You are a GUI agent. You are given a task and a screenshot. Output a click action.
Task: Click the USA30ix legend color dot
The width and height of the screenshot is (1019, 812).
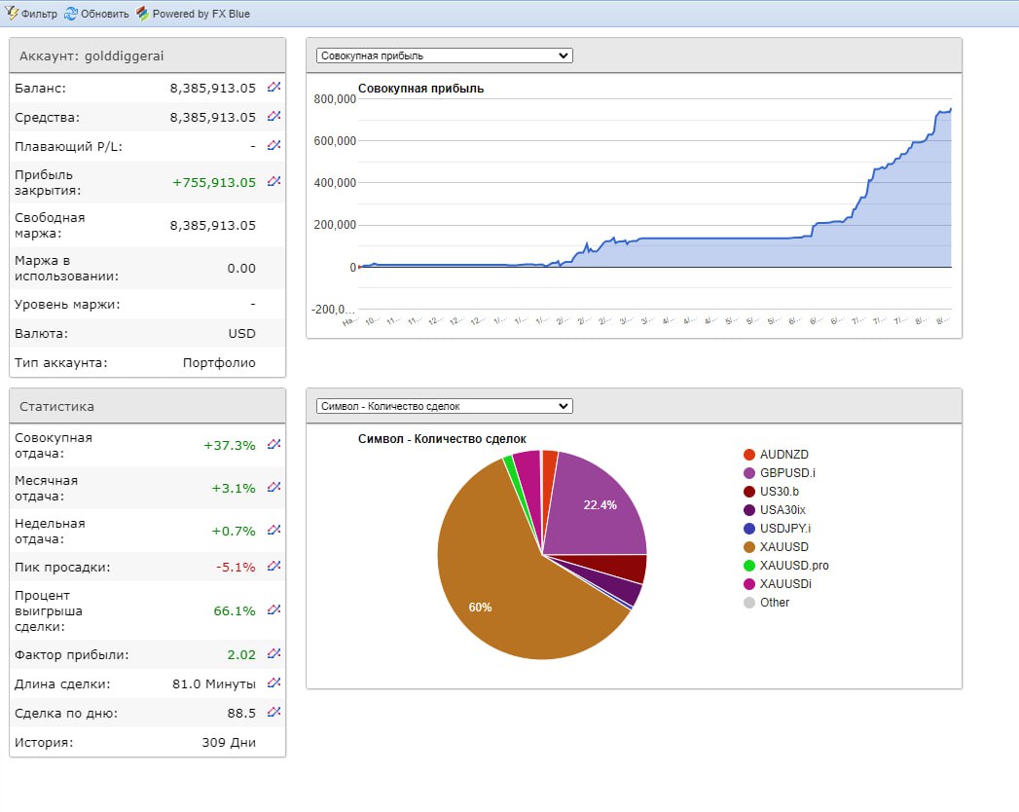click(x=749, y=510)
